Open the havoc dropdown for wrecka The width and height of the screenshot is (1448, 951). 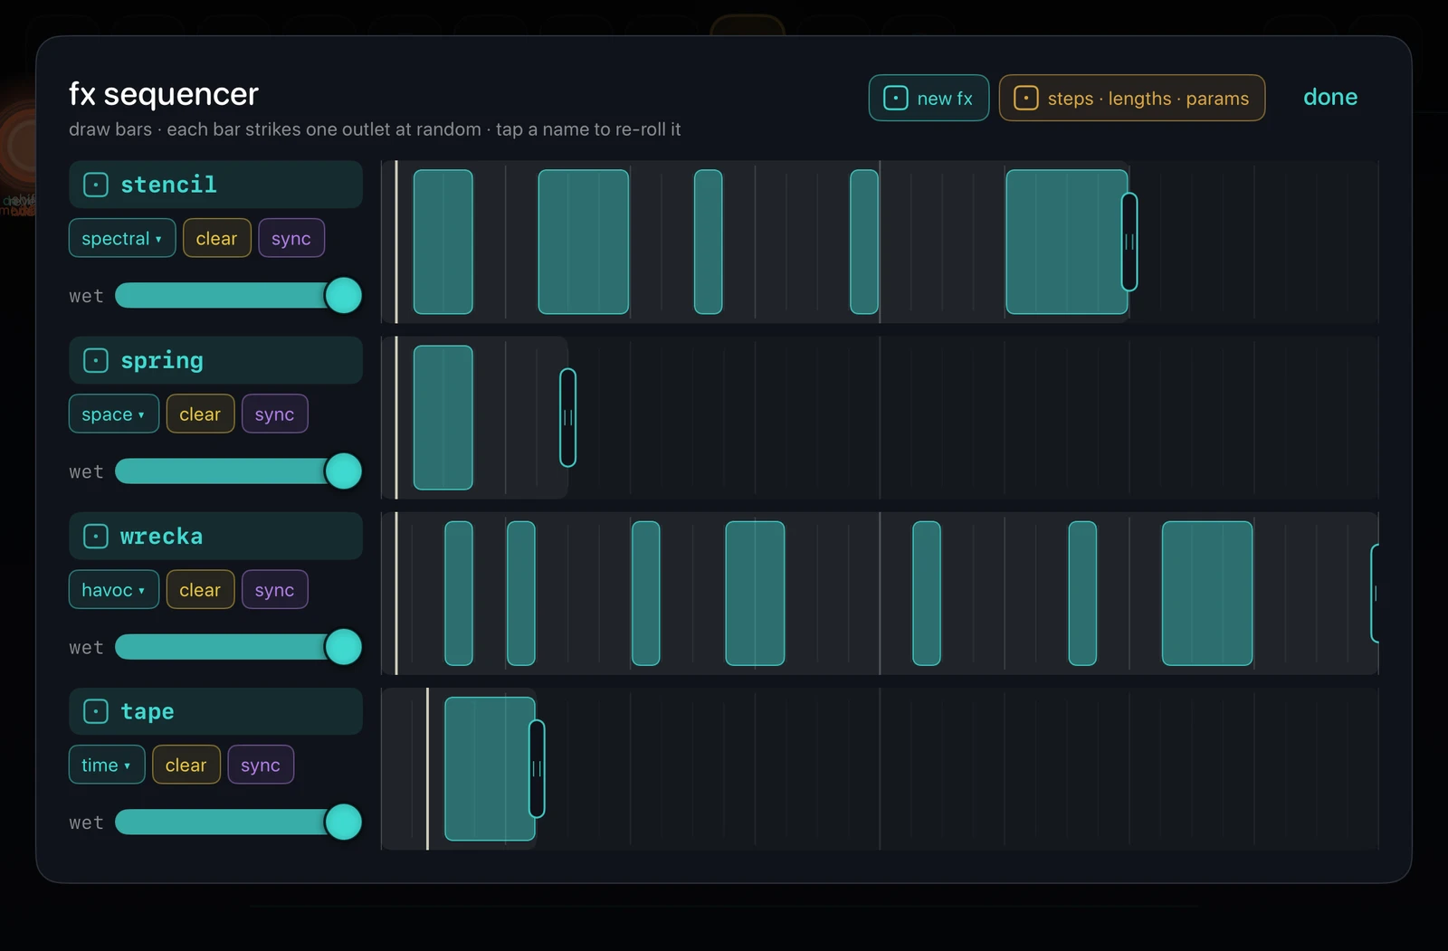click(x=114, y=589)
